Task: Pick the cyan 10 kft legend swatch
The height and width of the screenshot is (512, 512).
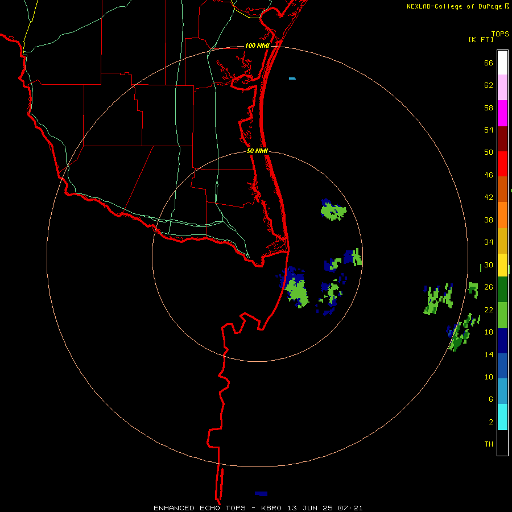Action: click(x=502, y=417)
